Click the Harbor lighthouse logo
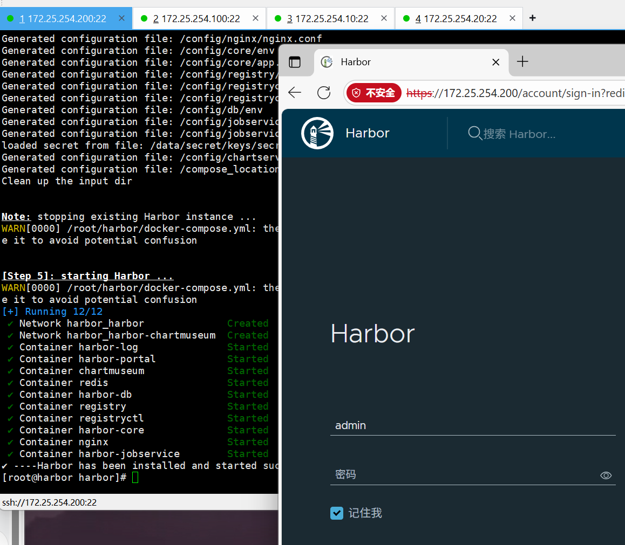 [x=317, y=133]
